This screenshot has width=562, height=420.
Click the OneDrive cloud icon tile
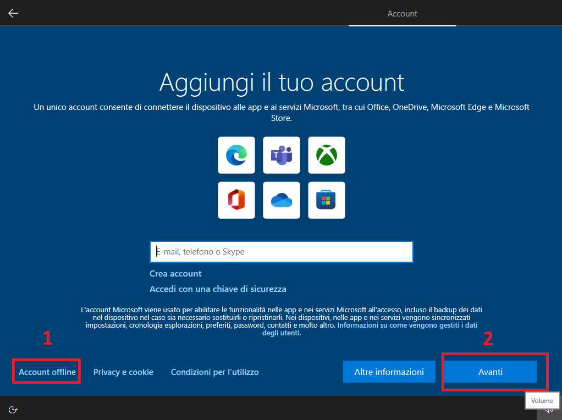[x=282, y=200]
